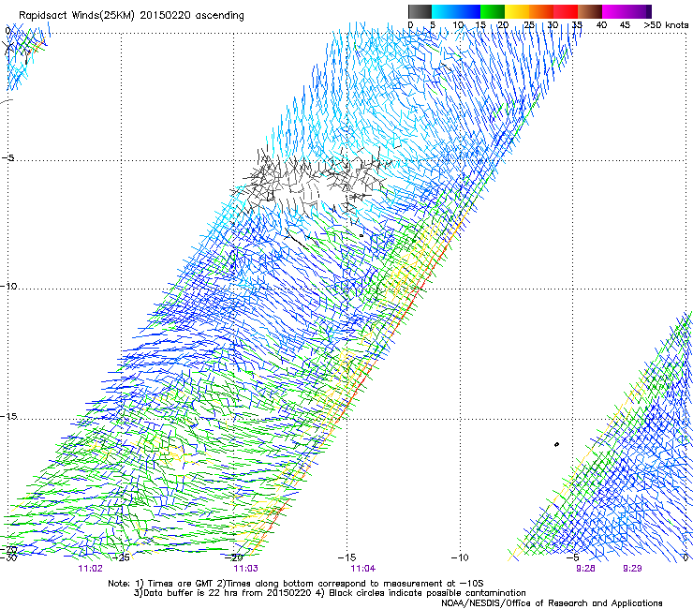Click the cyan-to-blue 5–15 knots legend swatch
Image resolution: width=693 pixels, height=609 pixels.
[x=456, y=11]
